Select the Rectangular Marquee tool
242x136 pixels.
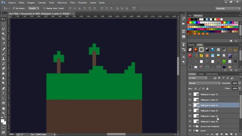[3, 24]
